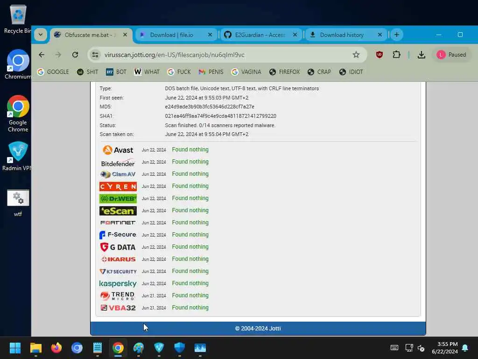This screenshot has height=359, width=478.
Task: Select the SHA1 hash value text
Action: tap(220, 116)
